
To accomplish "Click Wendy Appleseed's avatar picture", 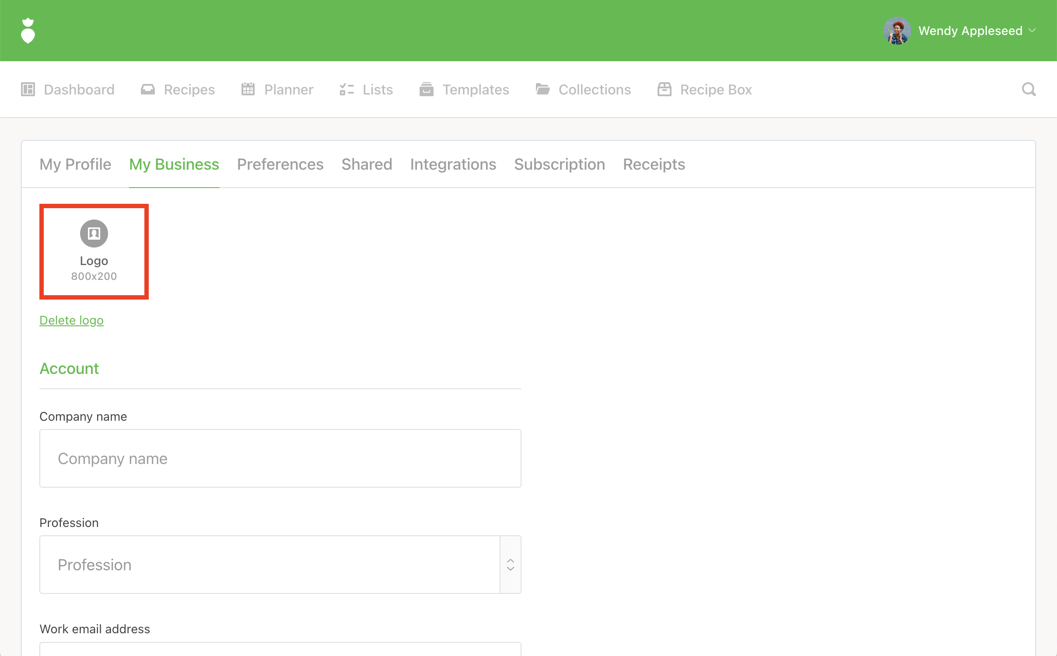I will (x=897, y=31).
